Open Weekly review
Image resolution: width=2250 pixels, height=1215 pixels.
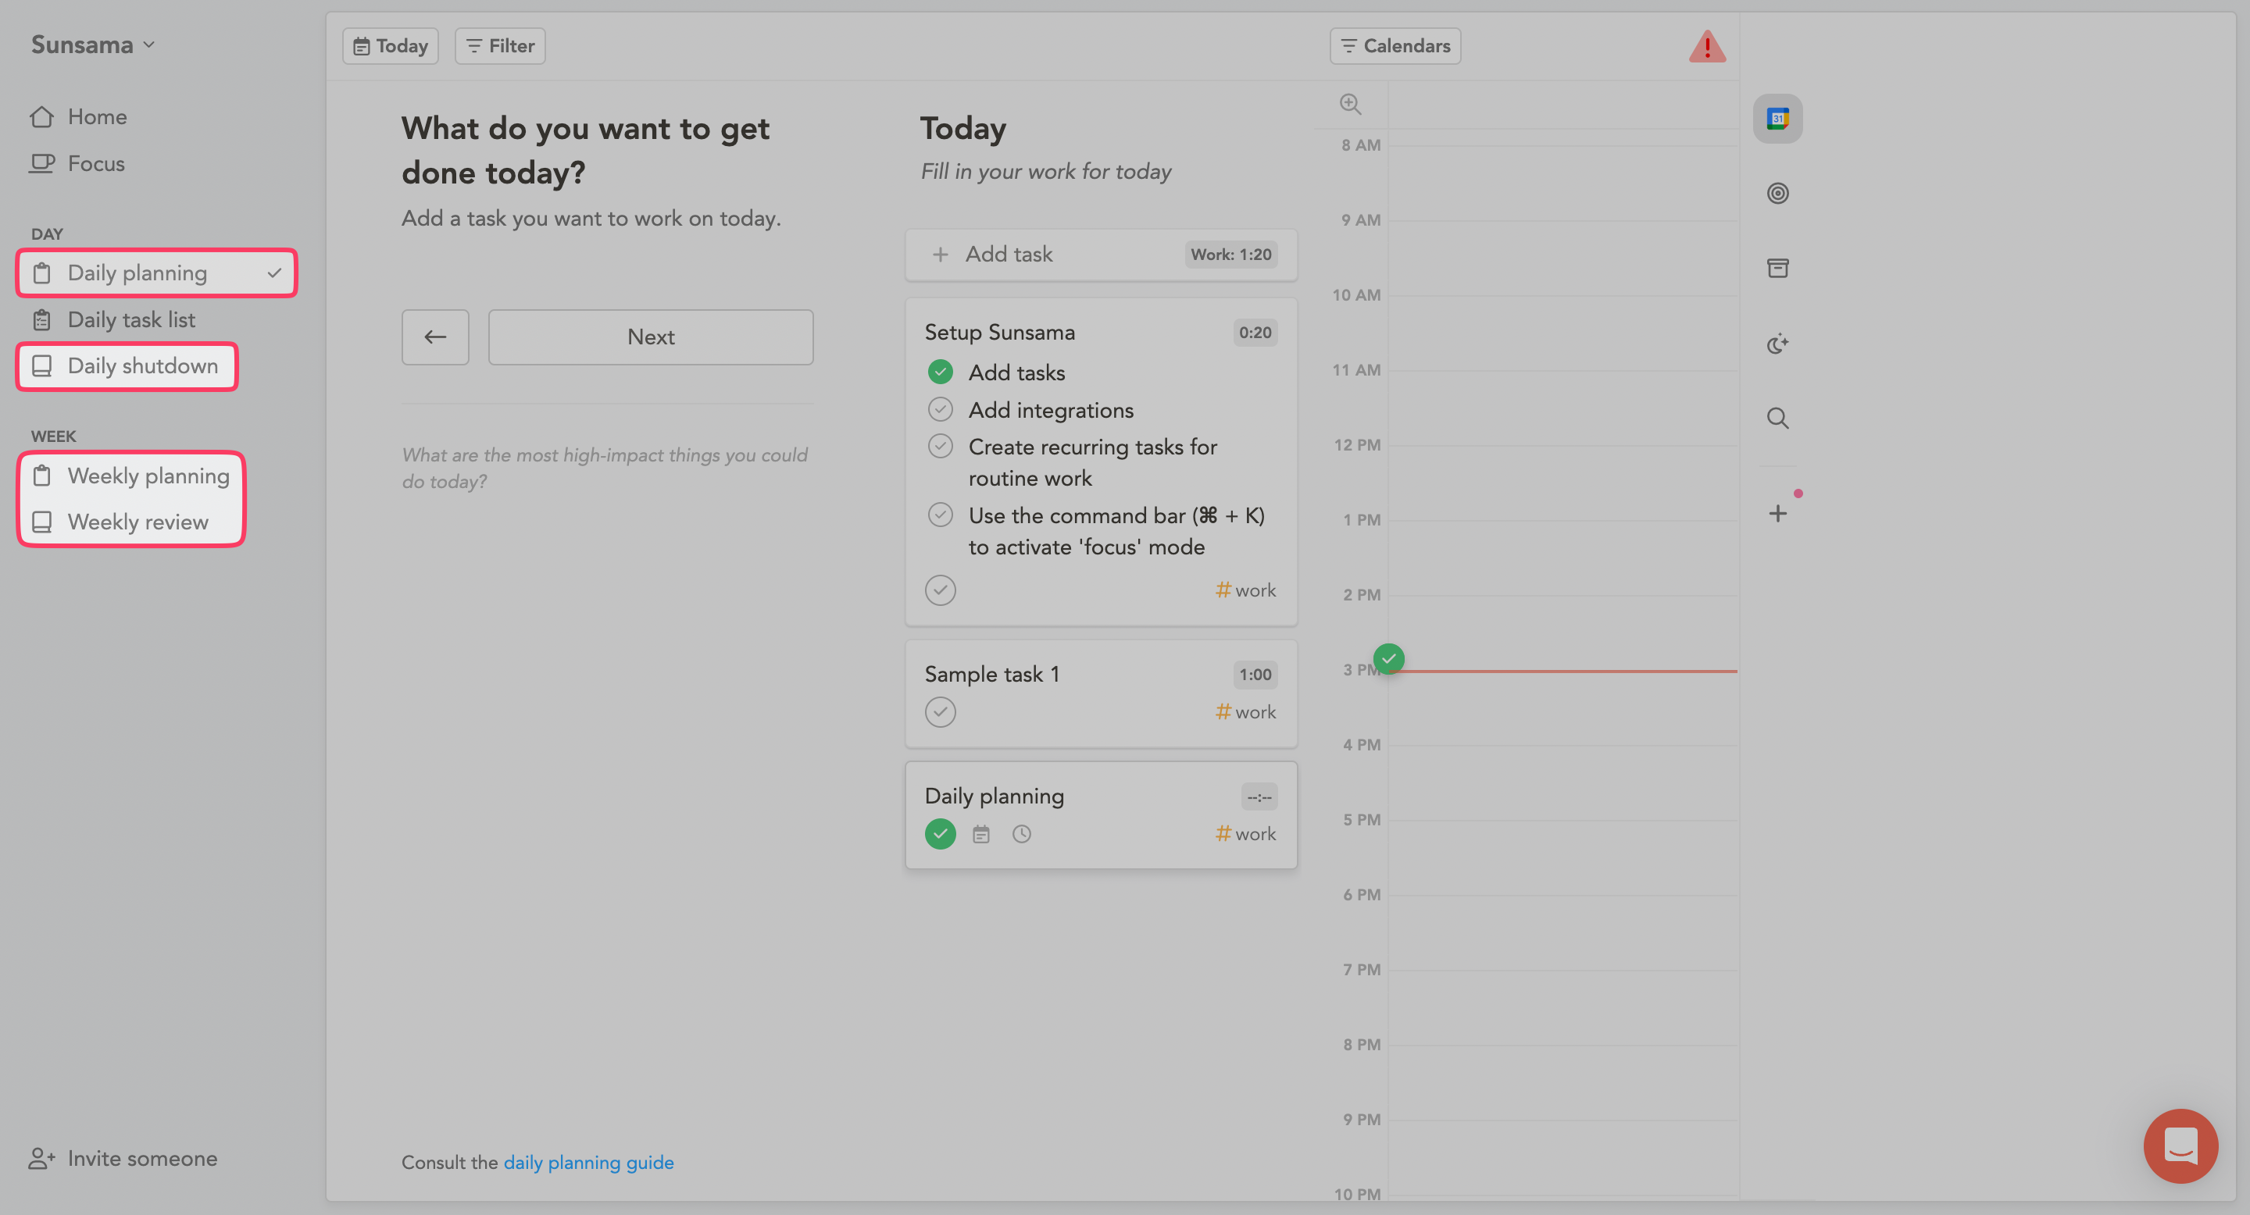coord(120,522)
